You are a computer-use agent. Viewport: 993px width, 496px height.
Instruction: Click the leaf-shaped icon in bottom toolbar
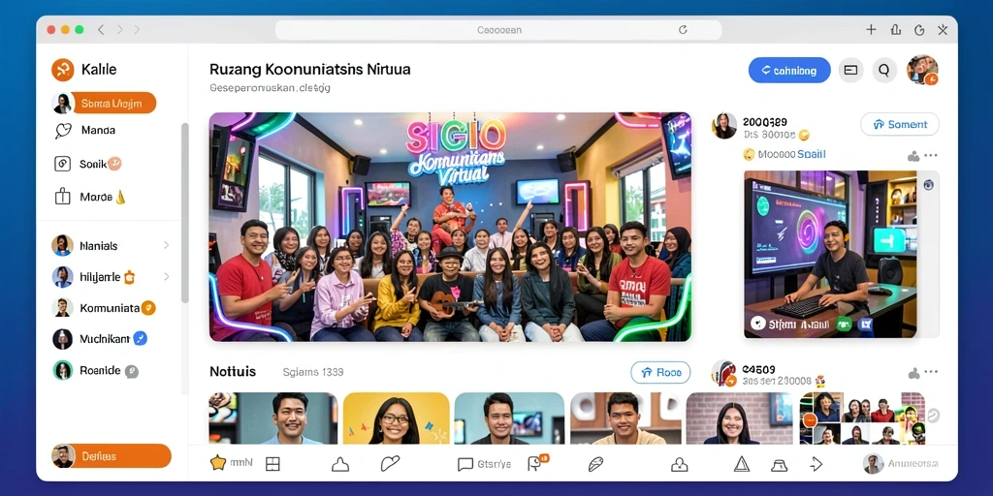390,464
